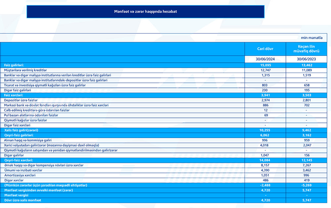Screen dimensions: 331x208
Task: Select the 'Faiz gəlirləri:' section row label
Action: coord(14,65)
